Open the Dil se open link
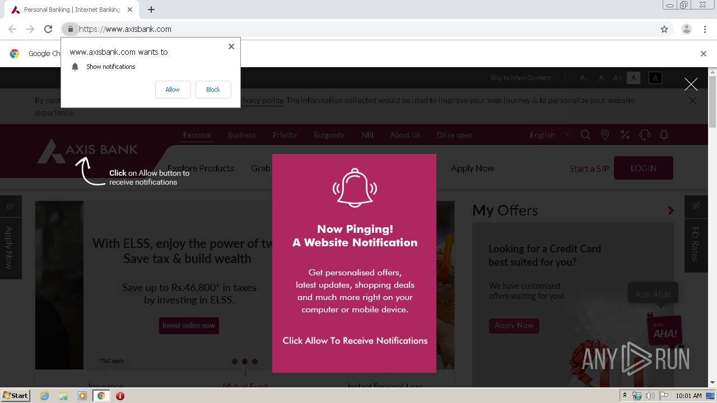Viewport: 717px width, 403px height. [454, 135]
